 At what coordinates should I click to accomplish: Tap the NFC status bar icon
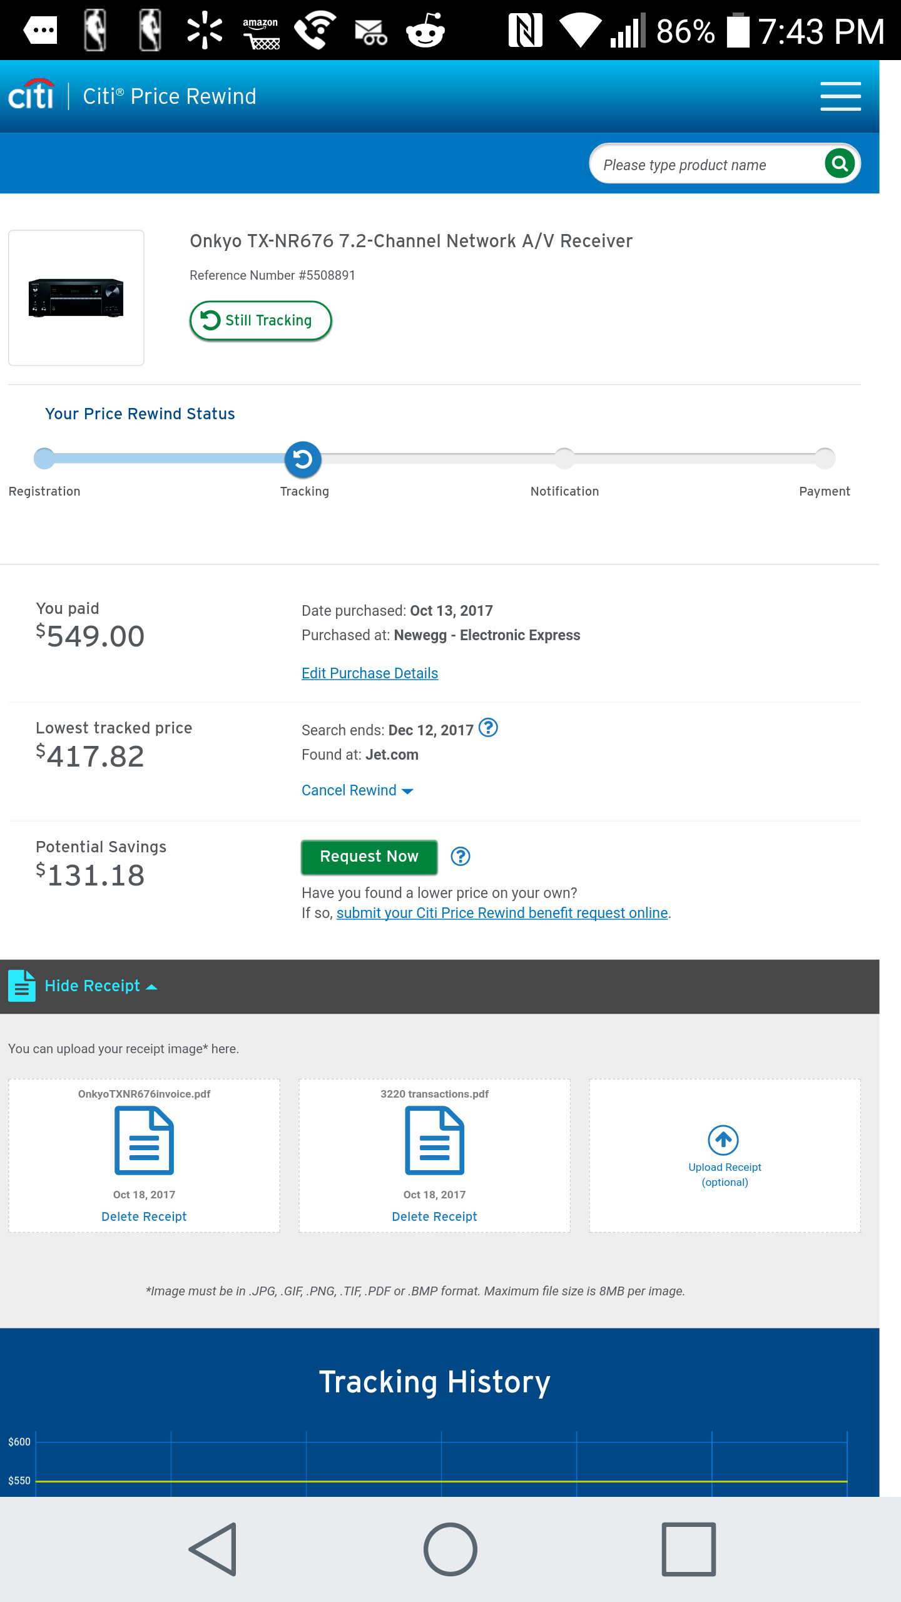click(x=526, y=30)
